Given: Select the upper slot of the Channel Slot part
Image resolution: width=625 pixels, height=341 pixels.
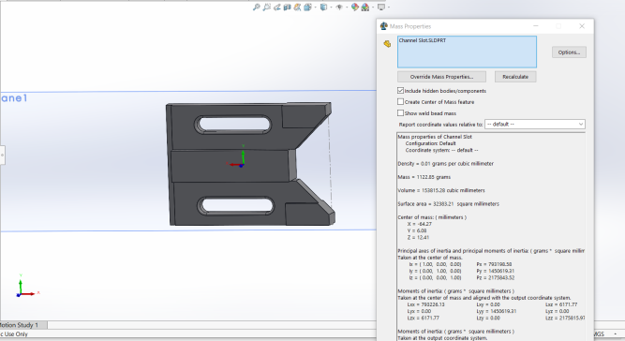Looking at the screenshot, I should point(232,124).
